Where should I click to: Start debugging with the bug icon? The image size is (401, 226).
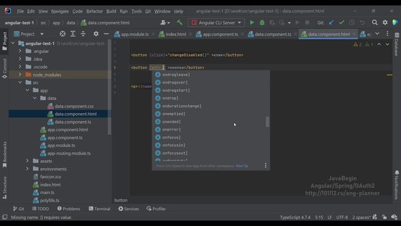pyautogui.click(x=262, y=23)
